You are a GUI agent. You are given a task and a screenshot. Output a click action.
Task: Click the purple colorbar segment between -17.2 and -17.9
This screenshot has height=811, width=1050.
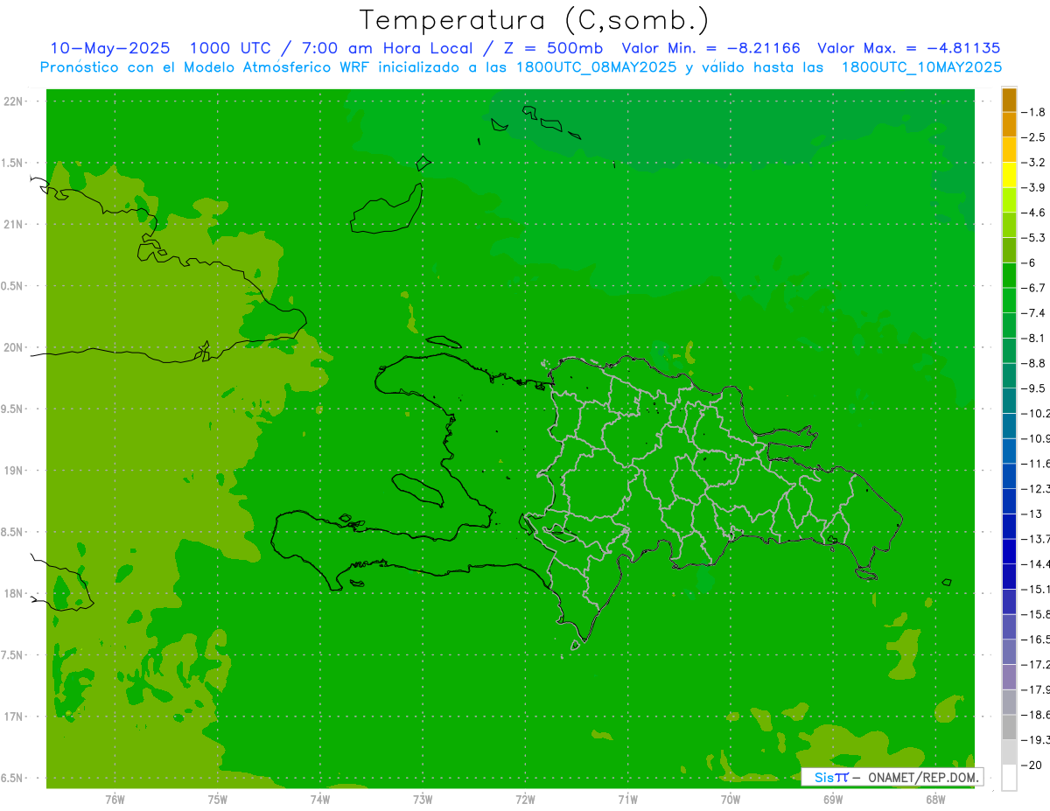[x=1009, y=677]
